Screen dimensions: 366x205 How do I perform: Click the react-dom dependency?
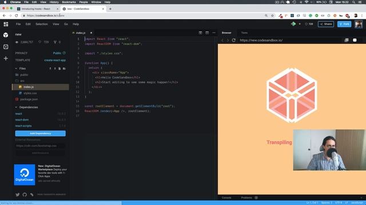coord(22,120)
